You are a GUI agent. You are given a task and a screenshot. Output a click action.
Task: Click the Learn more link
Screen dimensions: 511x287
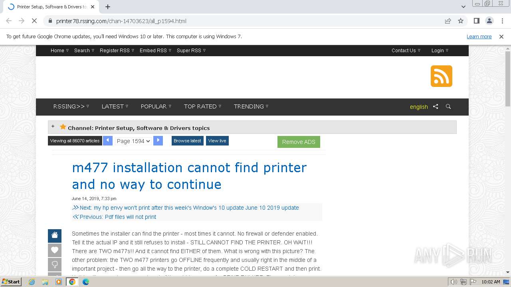coord(479,36)
